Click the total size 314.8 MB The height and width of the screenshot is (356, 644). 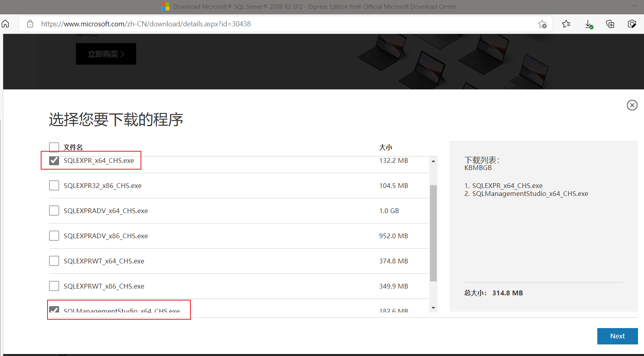tap(507, 293)
